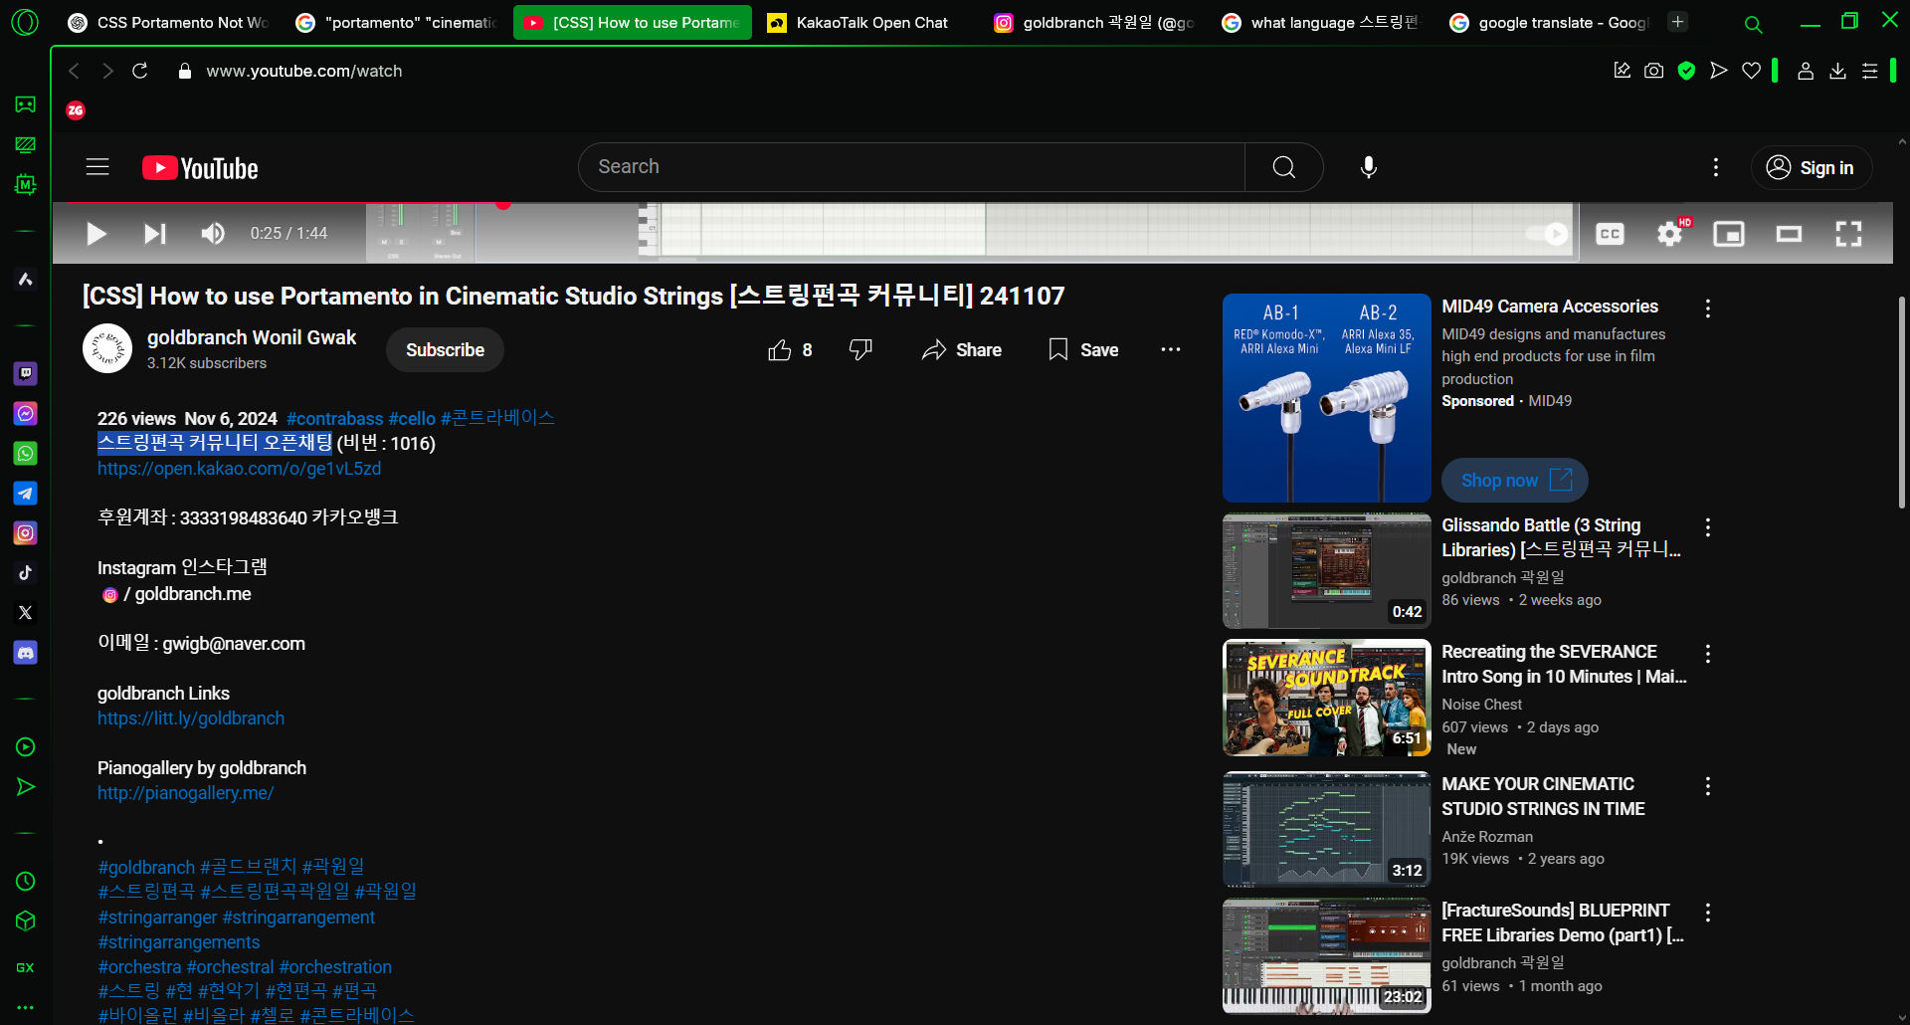
Task: Open TikTok in the Opera sidebar
Action: 26,572
